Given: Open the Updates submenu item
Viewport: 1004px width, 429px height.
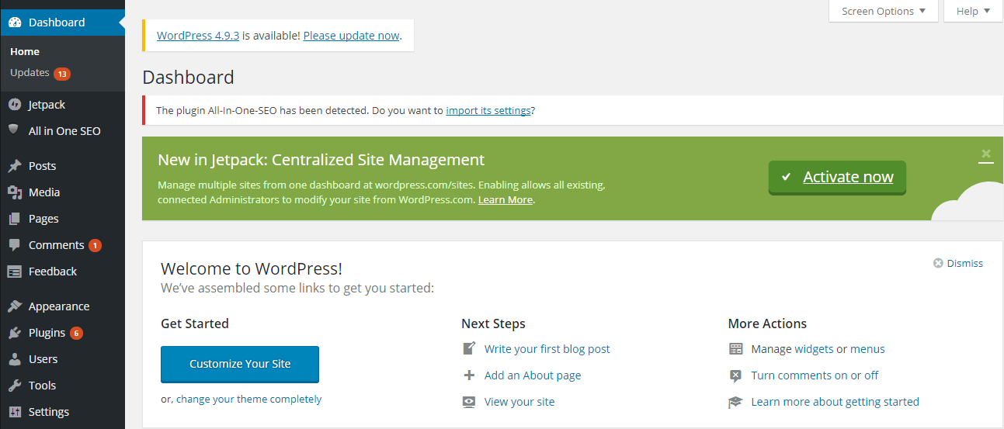Looking at the screenshot, I should tap(30, 73).
